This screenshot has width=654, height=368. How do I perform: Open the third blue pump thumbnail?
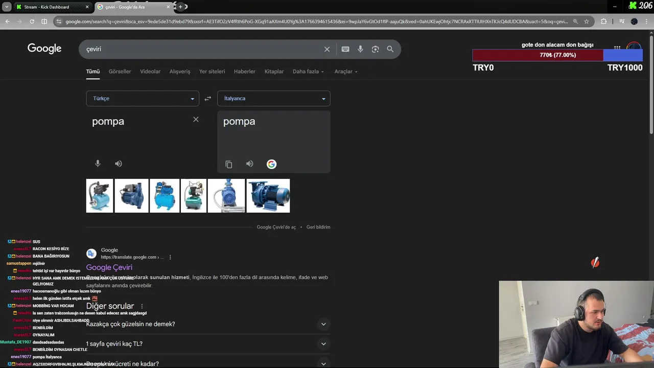(165, 196)
